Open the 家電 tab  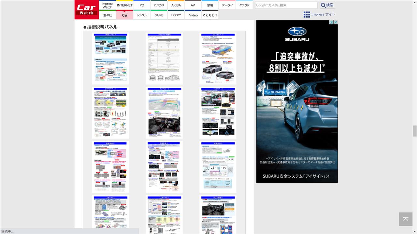tap(210, 5)
